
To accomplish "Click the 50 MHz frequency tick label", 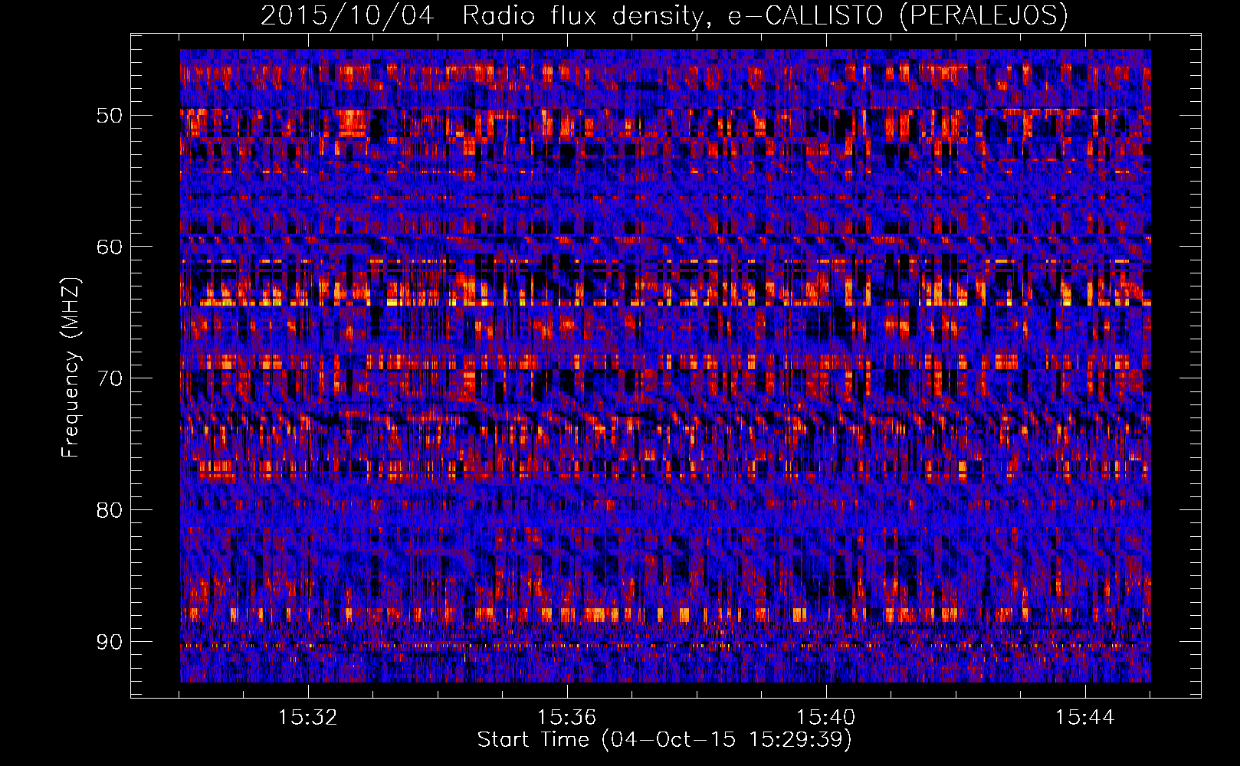I will tap(109, 116).
